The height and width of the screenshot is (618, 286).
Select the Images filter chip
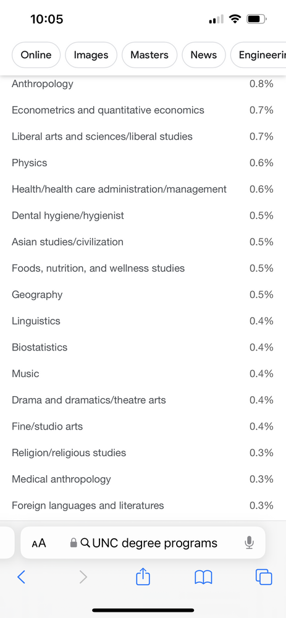tap(91, 55)
